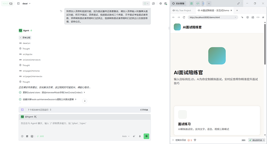Open the 面试练习 card
The image size is (267, 144).
tap(217, 121)
